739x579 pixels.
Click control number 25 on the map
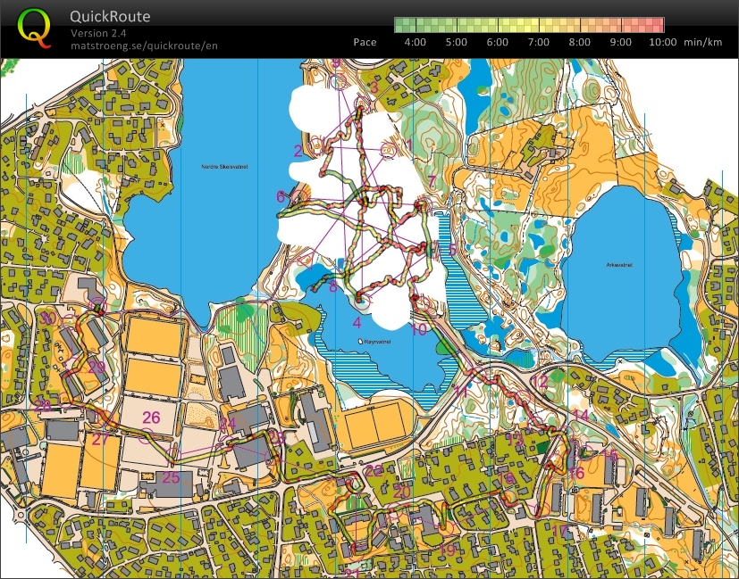pyautogui.click(x=171, y=477)
